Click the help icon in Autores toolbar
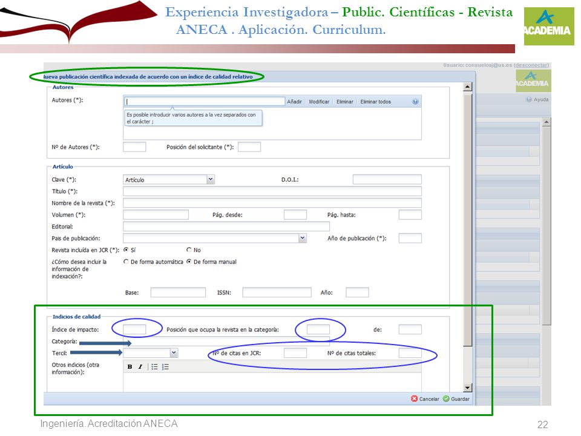Image resolution: width=581 pixels, height=436 pixels. click(x=415, y=102)
